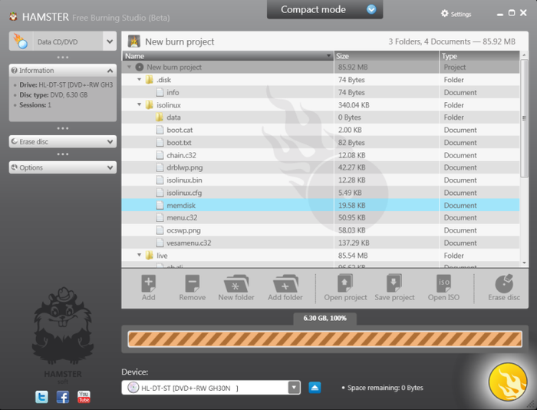Click the memdisk document icon
The height and width of the screenshot is (410, 537).
(x=160, y=205)
